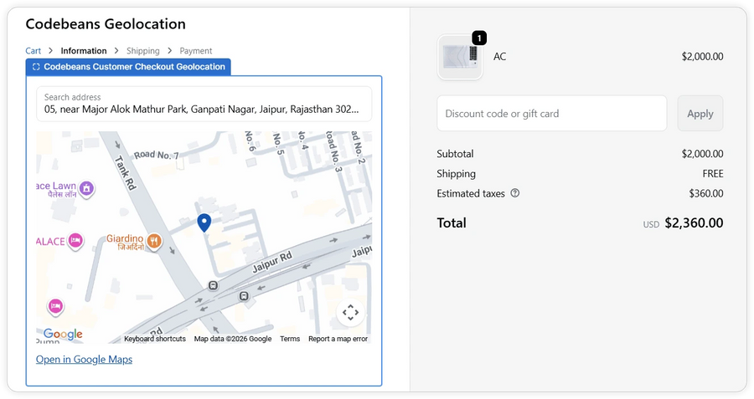This screenshot has height=399, width=754.
Task: Click the Codebeans Customer Checkout Geolocation header
Action: [128, 67]
